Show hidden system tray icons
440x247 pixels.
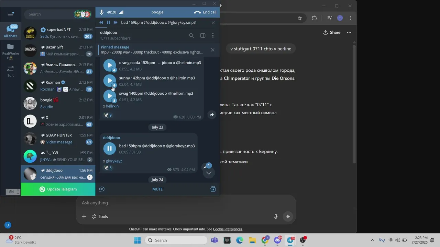(x=373, y=240)
